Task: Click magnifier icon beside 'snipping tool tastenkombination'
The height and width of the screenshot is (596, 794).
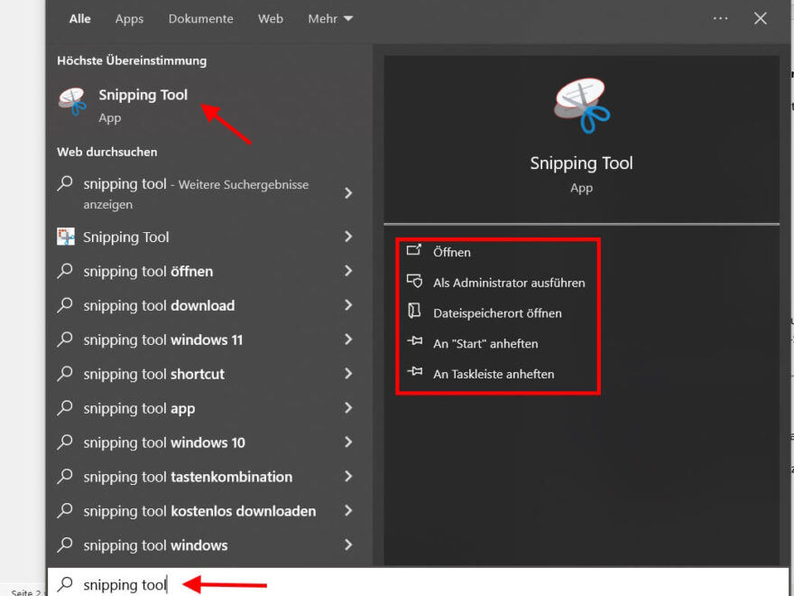Action: [65, 477]
